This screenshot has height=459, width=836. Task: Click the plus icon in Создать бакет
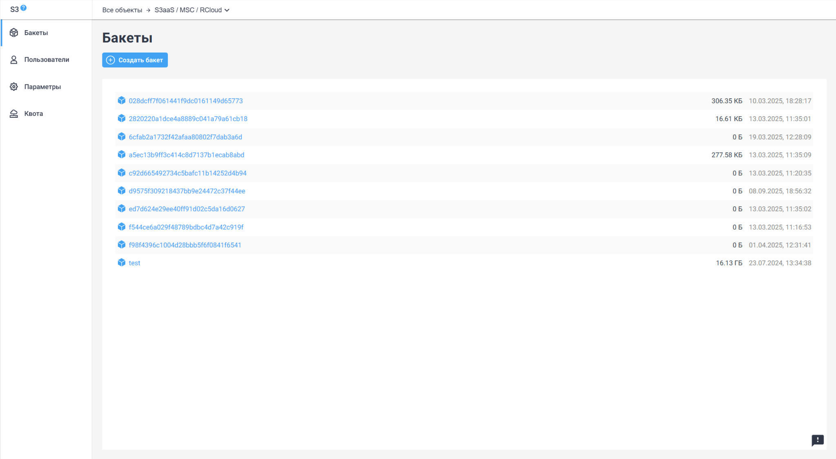(110, 60)
